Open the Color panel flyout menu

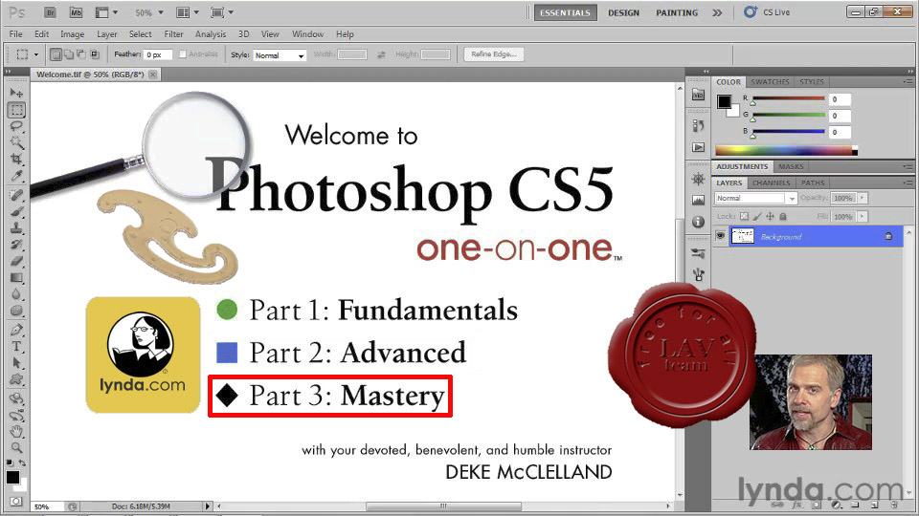pyautogui.click(x=908, y=82)
